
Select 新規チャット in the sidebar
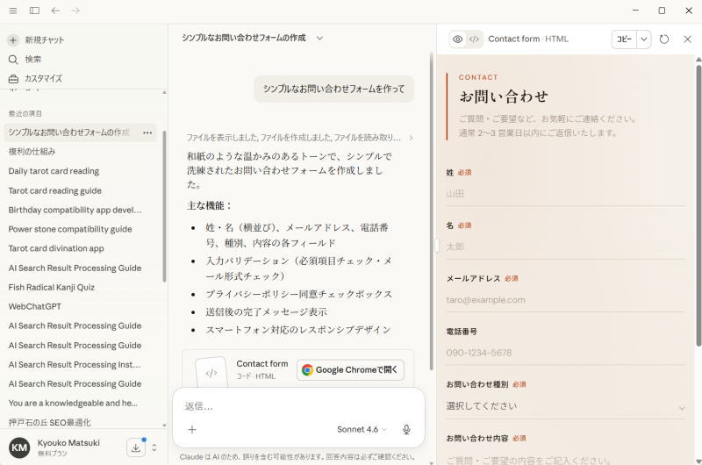pos(44,39)
